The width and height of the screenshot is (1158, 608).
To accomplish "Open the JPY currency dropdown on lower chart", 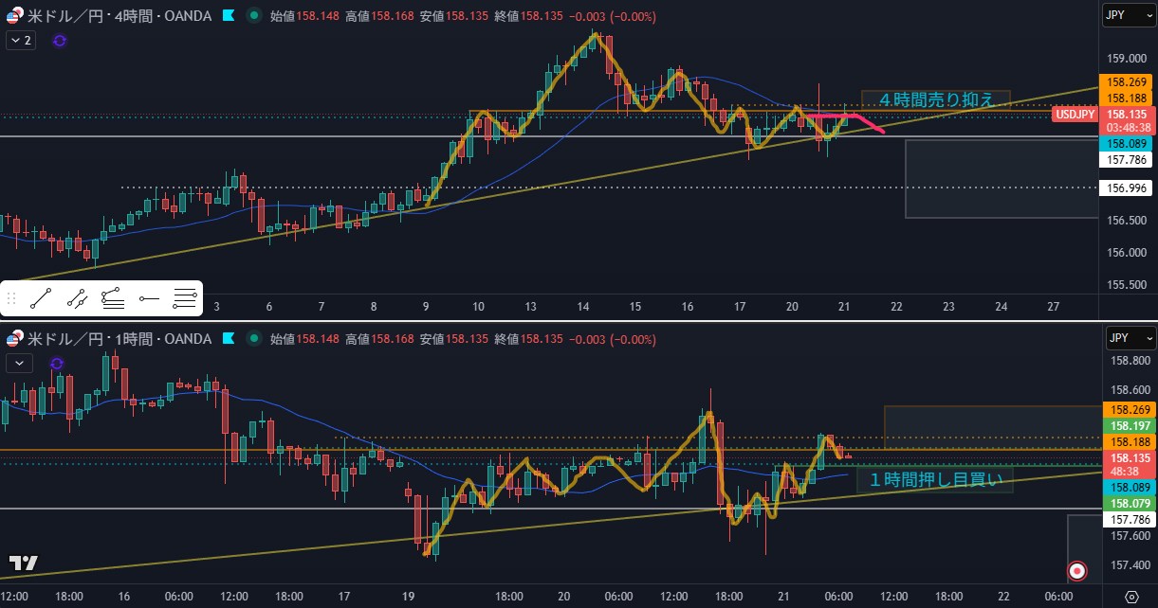I will [x=1129, y=338].
